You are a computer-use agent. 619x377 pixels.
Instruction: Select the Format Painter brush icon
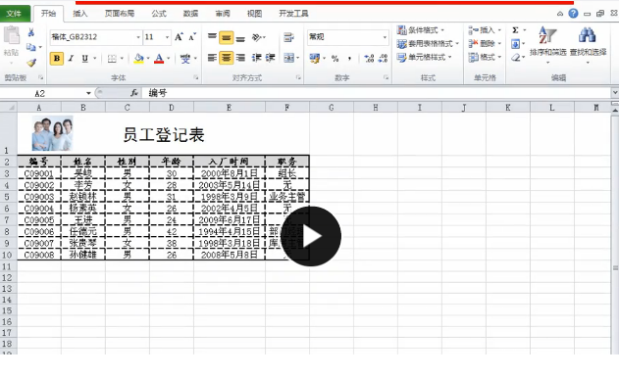31,63
